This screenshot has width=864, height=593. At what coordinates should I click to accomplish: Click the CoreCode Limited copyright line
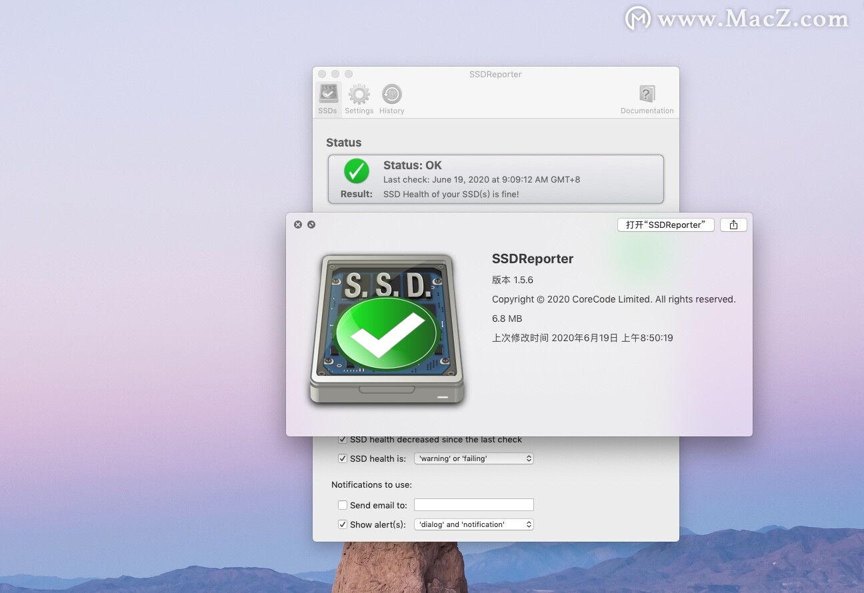(x=614, y=299)
